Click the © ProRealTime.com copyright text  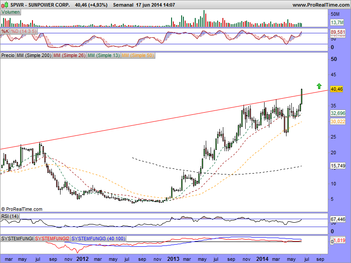(21, 209)
